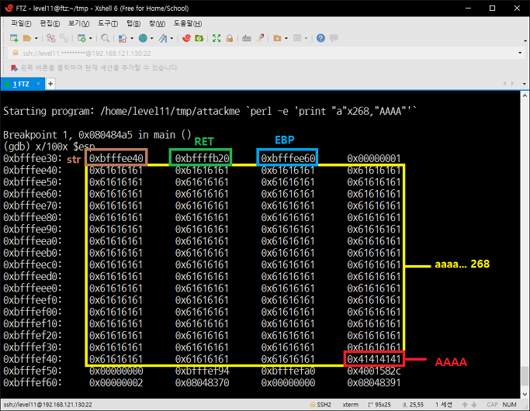Open the 탭(B) menu
This screenshot has height=411, width=530.
tap(133, 23)
